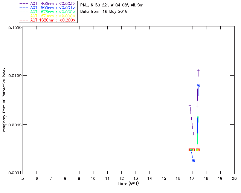Click the x-axis tick label 6
Viewport: 241px width, 193px height.
(x=37, y=178)
